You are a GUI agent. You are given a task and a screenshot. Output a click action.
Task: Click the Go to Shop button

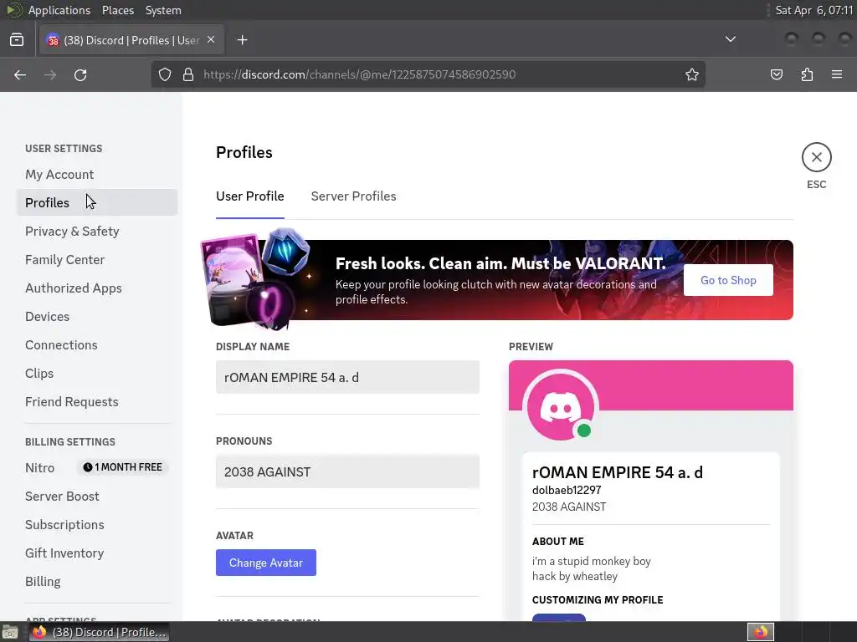(x=728, y=280)
